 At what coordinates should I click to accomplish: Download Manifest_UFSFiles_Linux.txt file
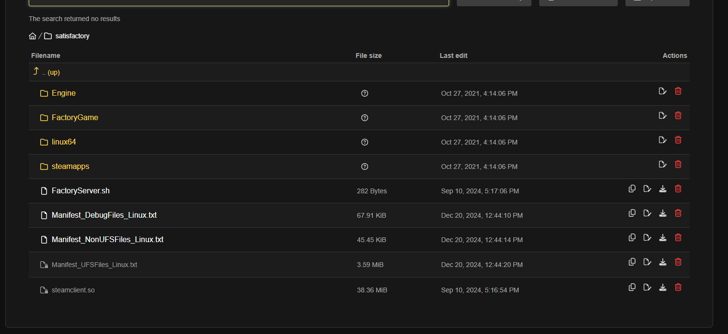point(662,262)
